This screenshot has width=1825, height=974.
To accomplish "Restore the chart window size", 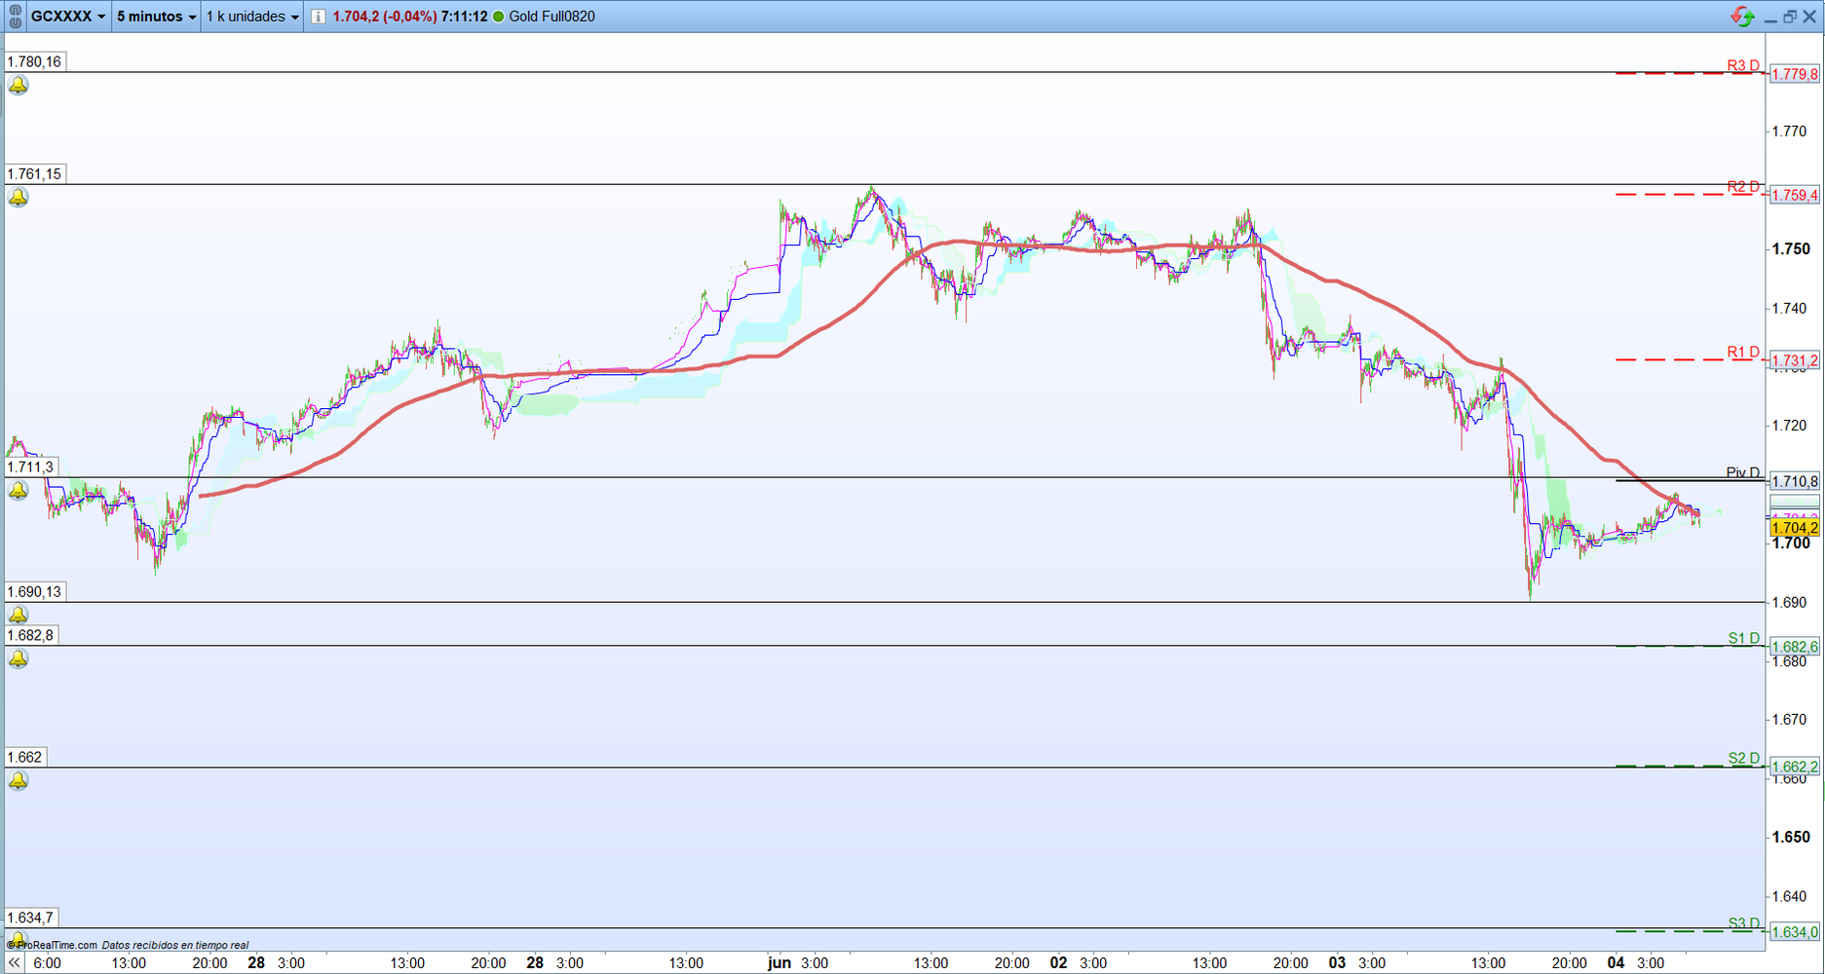I will [x=1790, y=17].
